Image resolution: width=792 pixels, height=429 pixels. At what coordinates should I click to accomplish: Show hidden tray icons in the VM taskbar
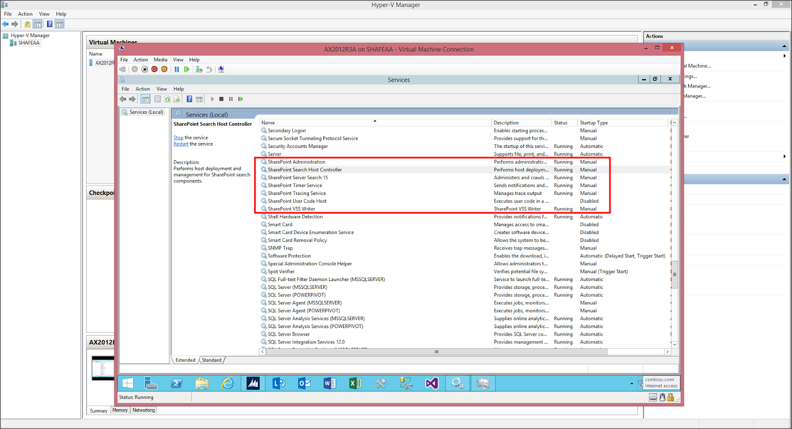[632, 383]
